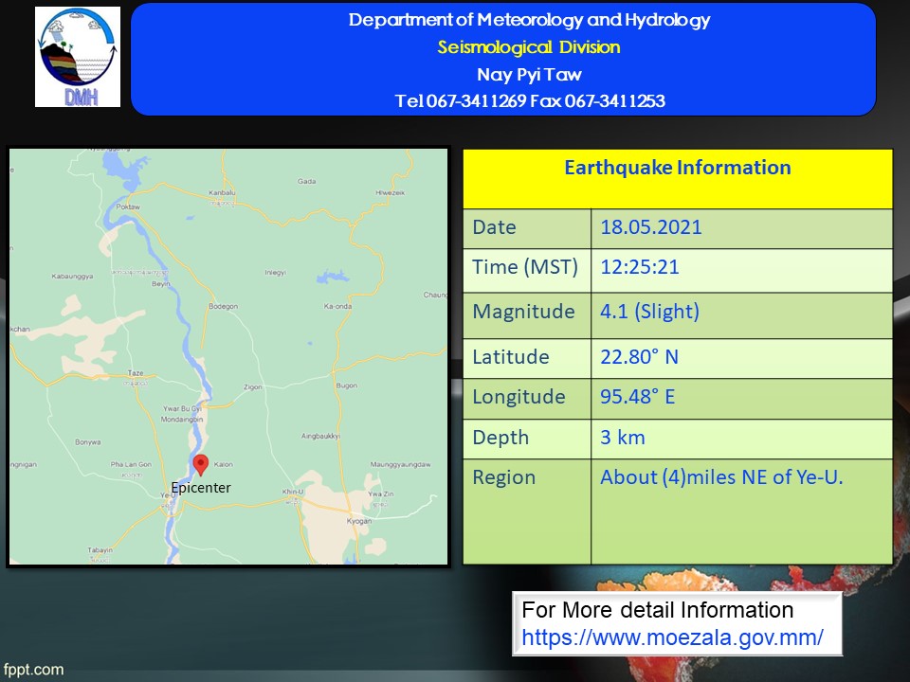Click the 'Time (MST)' label cell

click(x=527, y=271)
